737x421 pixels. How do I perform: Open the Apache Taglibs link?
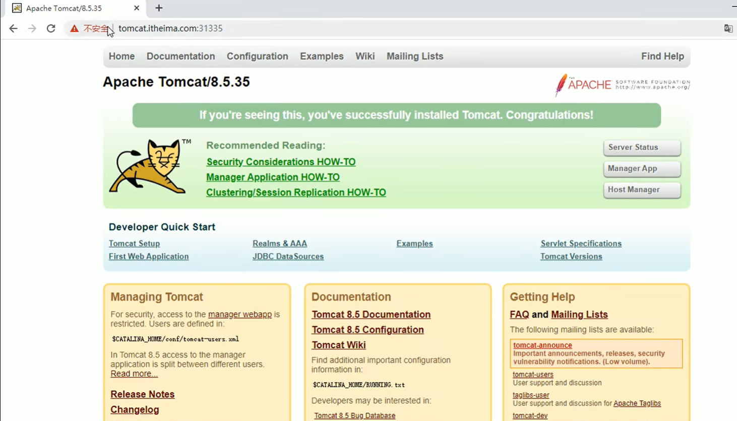[637, 403]
